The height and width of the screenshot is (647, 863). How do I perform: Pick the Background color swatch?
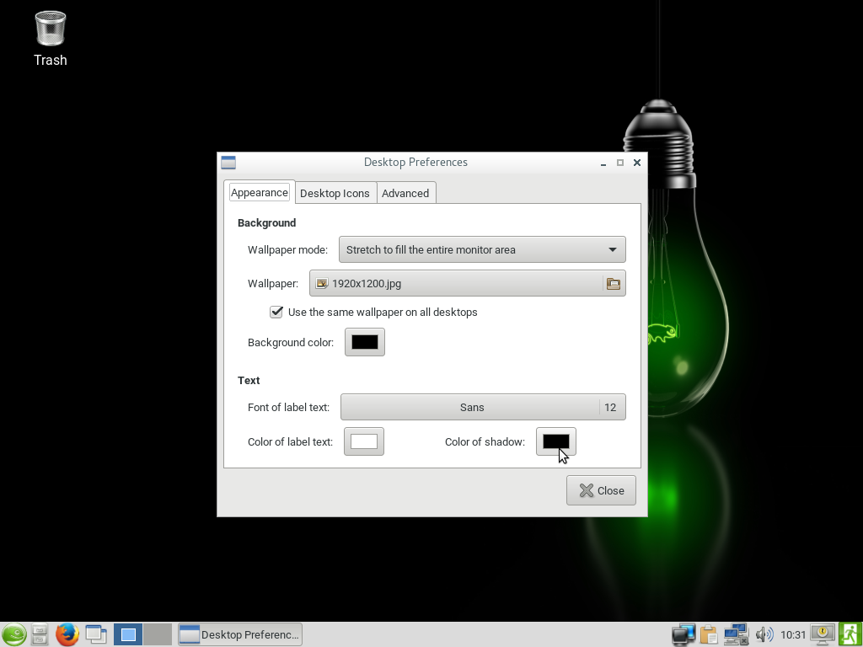365,342
